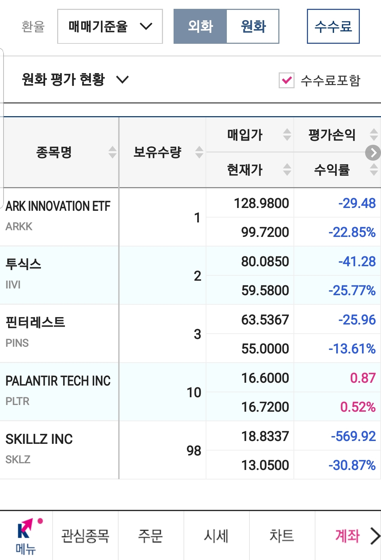Viewport: 381px width, 560px height.
Task: Go to 차트 tab
Action: [x=282, y=535]
